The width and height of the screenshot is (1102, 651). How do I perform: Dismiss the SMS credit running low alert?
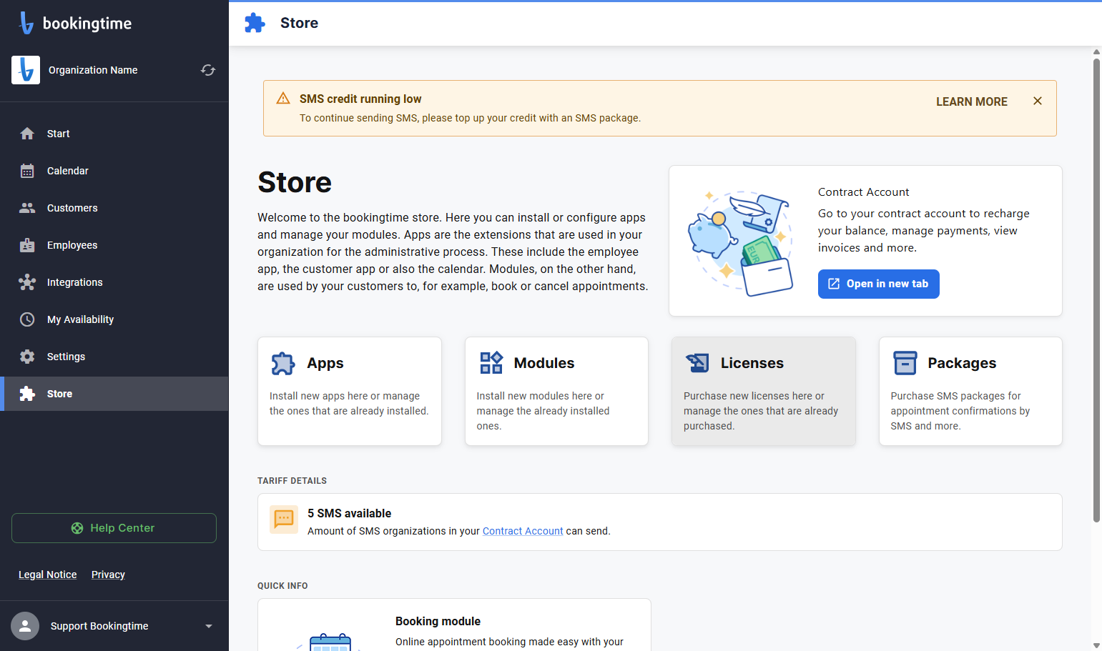[x=1038, y=101]
